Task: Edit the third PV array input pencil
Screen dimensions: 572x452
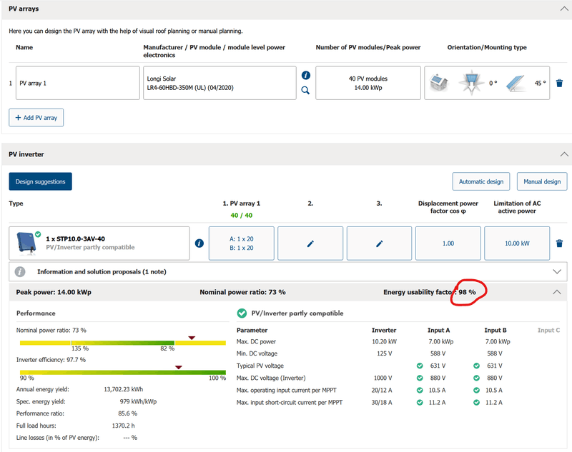Action: [x=379, y=243]
